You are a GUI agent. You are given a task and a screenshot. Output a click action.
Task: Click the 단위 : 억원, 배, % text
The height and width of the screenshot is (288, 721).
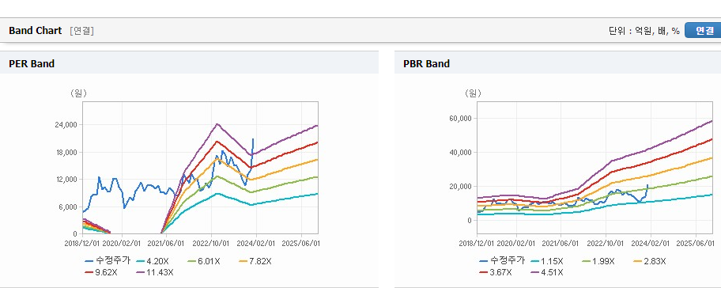(644, 31)
